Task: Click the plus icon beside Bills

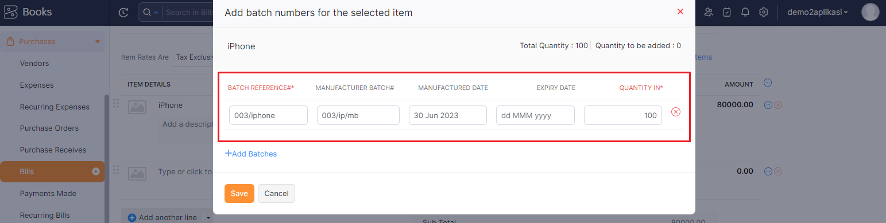Action: point(96,171)
